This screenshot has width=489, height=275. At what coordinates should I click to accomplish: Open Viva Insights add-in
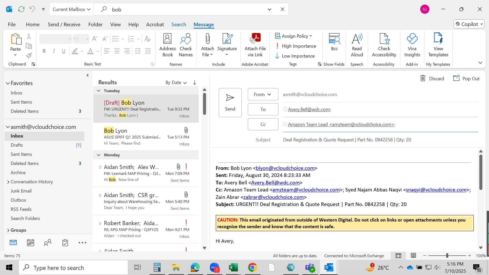point(412,45)
